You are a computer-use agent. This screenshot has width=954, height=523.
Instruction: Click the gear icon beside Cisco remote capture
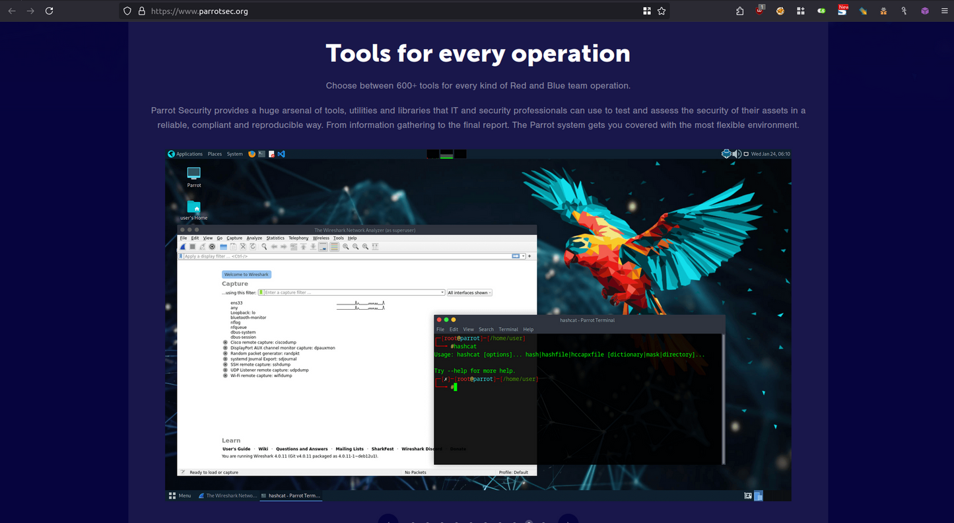click(225, 343)
